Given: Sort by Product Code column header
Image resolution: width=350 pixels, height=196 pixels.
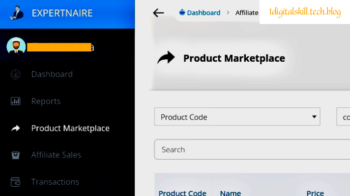Looking at the screenshot, I should pyautogui.click(x=182, y=193).
